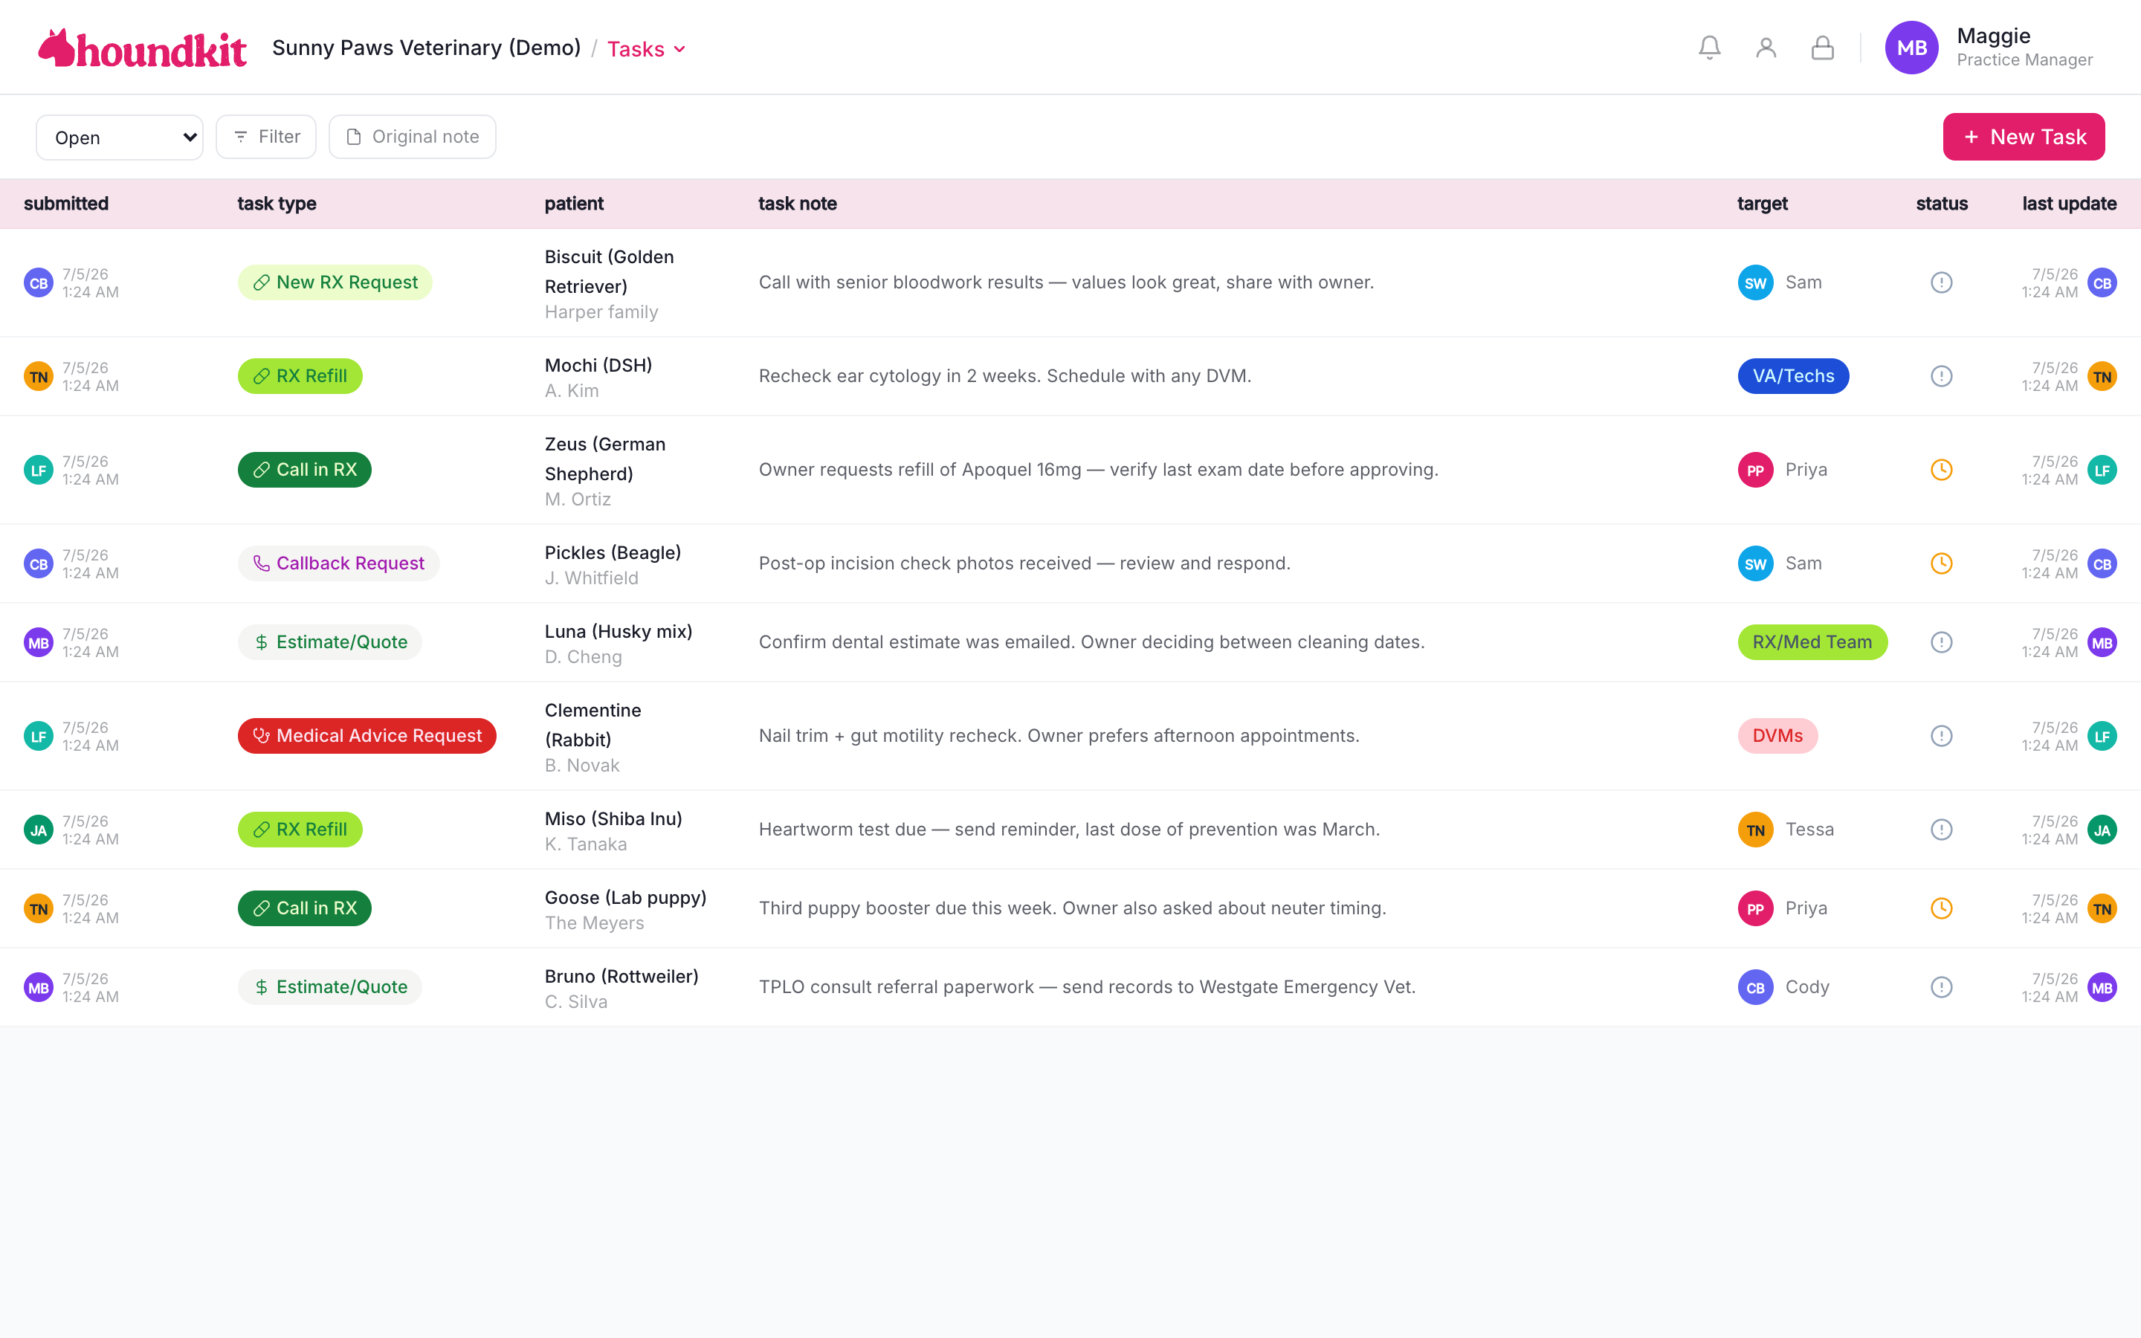Click the last update column header
The width and height of the screenshot is (2141, 1338).
2070,204
